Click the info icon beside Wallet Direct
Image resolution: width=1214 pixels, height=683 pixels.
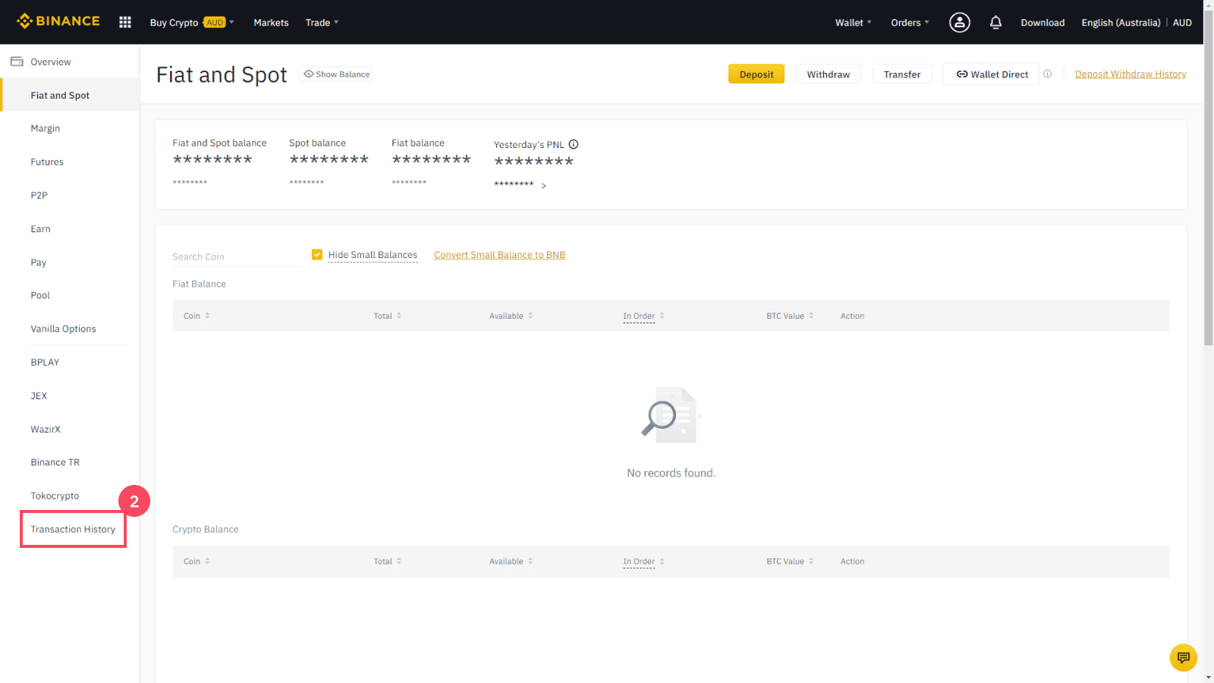1047,74
